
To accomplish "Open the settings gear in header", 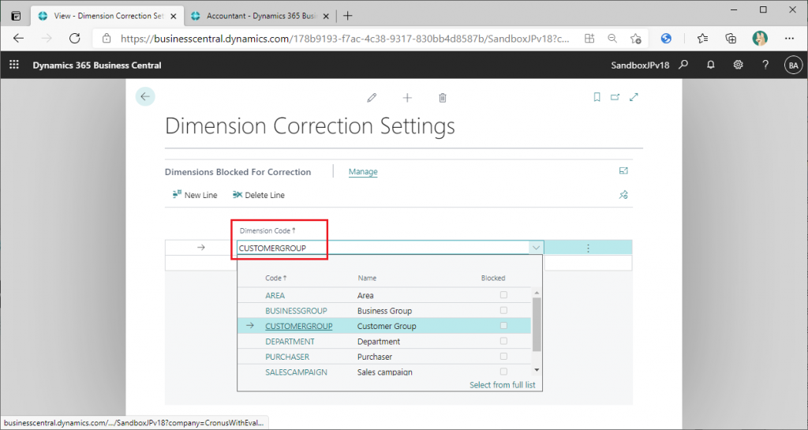I will click(738, 65).
